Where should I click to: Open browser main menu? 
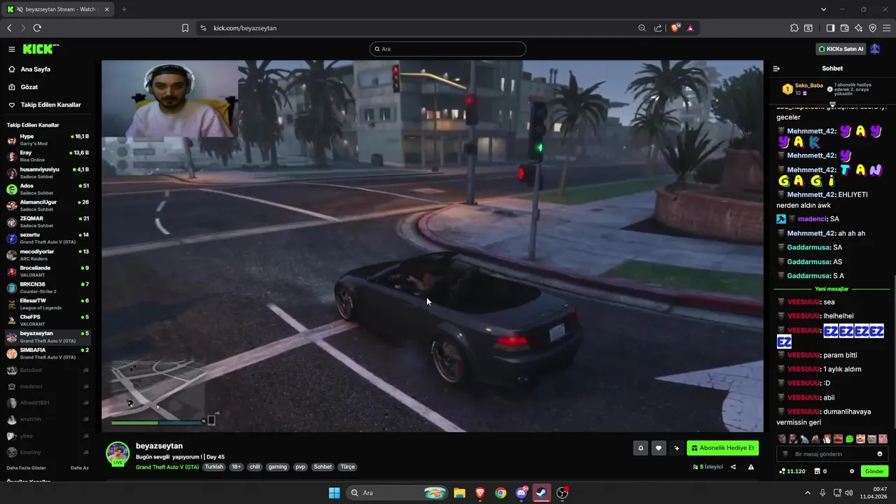(x=886, y=28)
